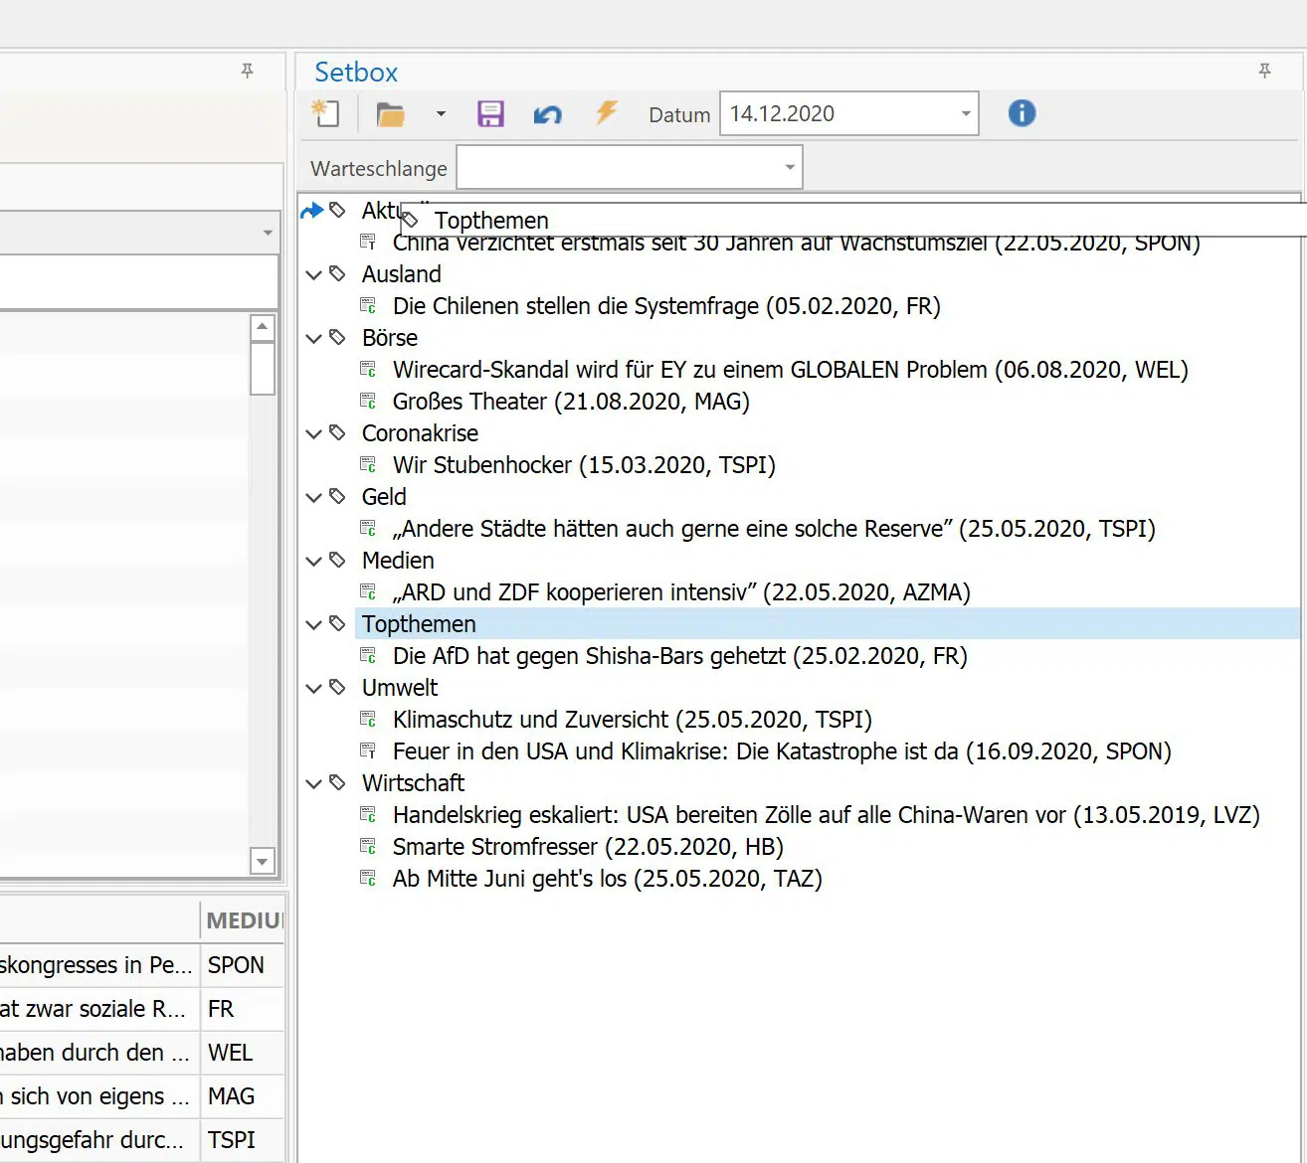Click the article icon for Feuer in den USA
Viewport: 1307px width, 1163px height.
[368, 750]
